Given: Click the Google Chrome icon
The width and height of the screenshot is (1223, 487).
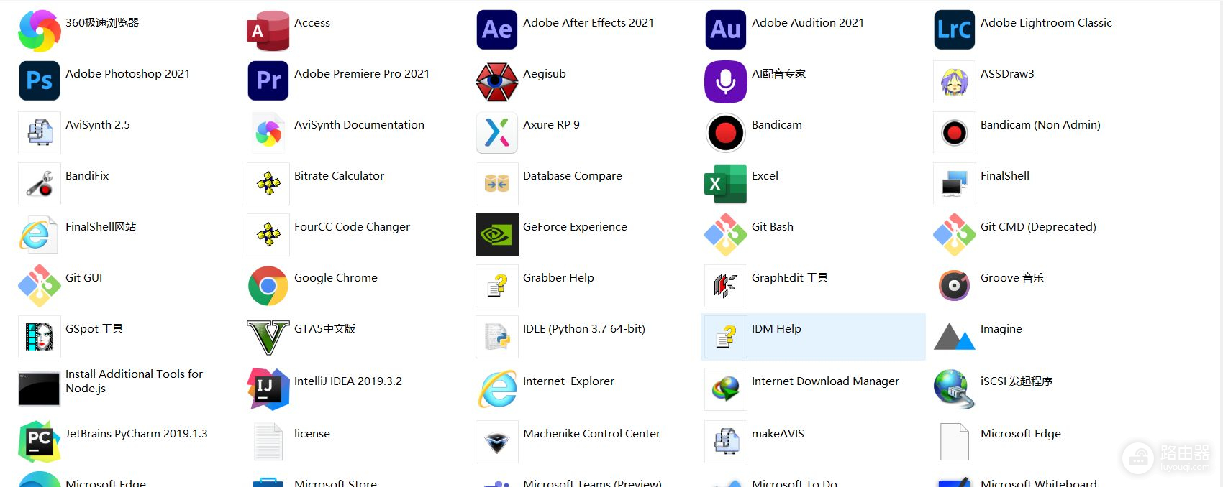Looking at the screenshot, I should pos(268,285).
